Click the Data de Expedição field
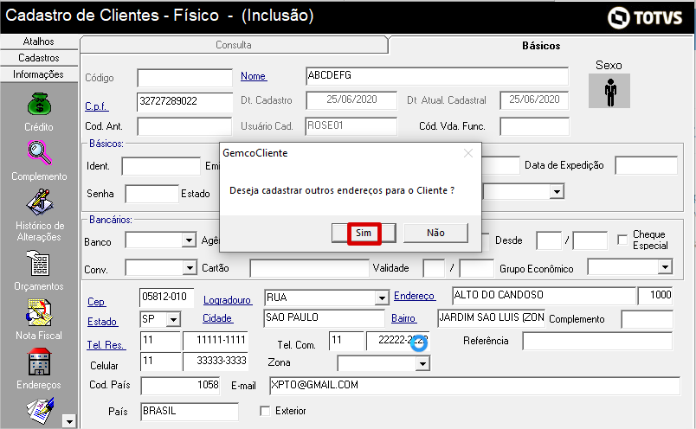 647,165
